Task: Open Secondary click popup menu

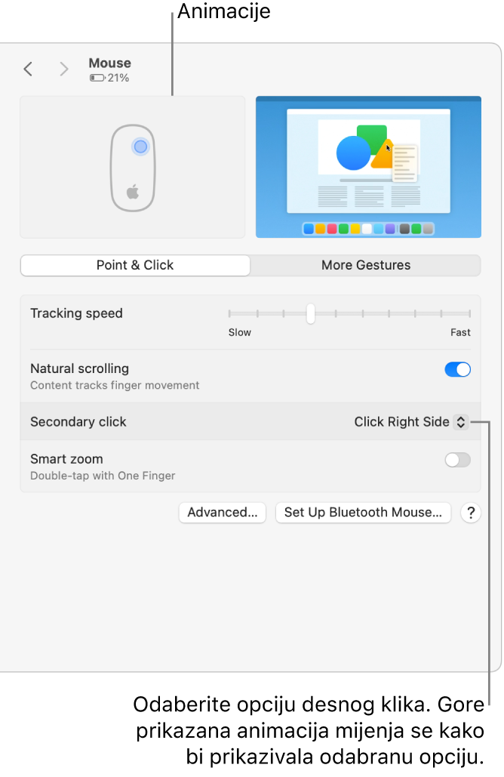Action: [410, 422]
